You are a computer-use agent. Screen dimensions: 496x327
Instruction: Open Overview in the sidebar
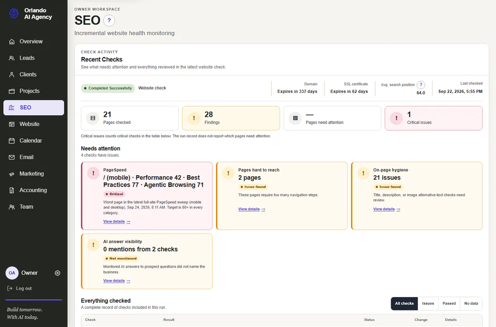pyautogui.click(x=34, y=41)
